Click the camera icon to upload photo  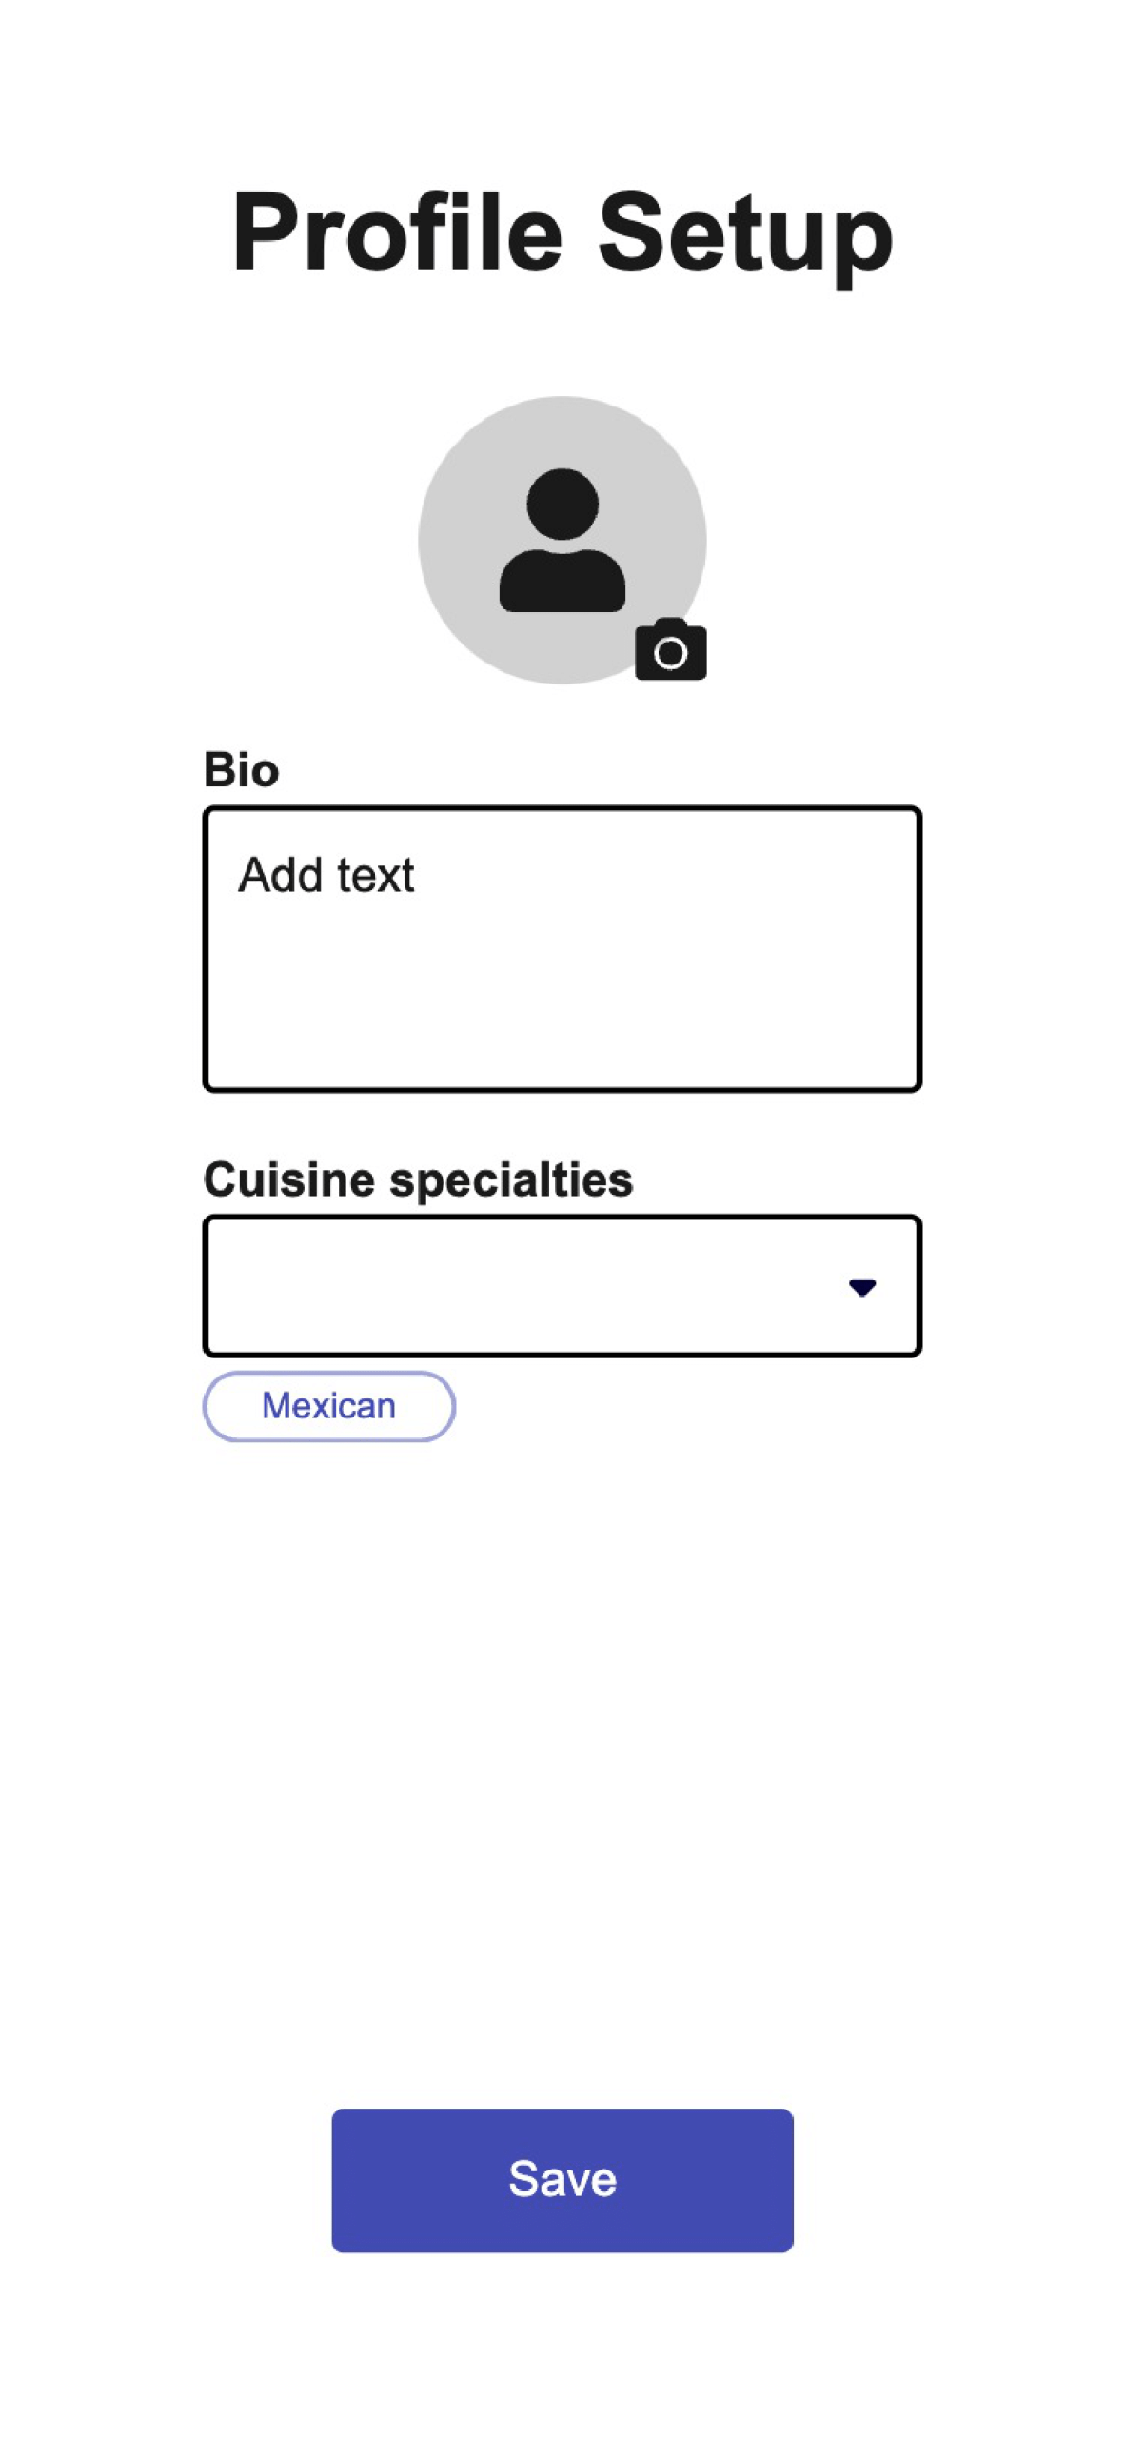(x=670, y=650)
